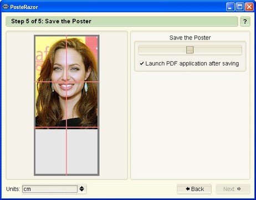This screenshot has height=200, width=256.
Task: Close the PosteRazor window
Action: click(x=249, y=7)
